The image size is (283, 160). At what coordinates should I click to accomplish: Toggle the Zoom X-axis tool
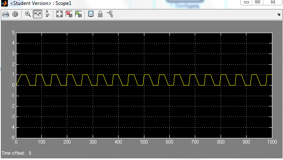click(38, 14)
